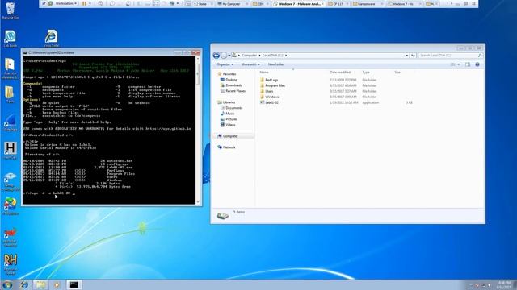Click the New folder button in Explorer
This screenshot has height=290, width=517.
[275, 64]
